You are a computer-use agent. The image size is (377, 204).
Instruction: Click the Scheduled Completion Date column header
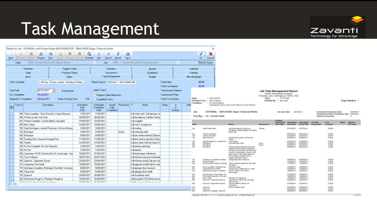point(99,107)
